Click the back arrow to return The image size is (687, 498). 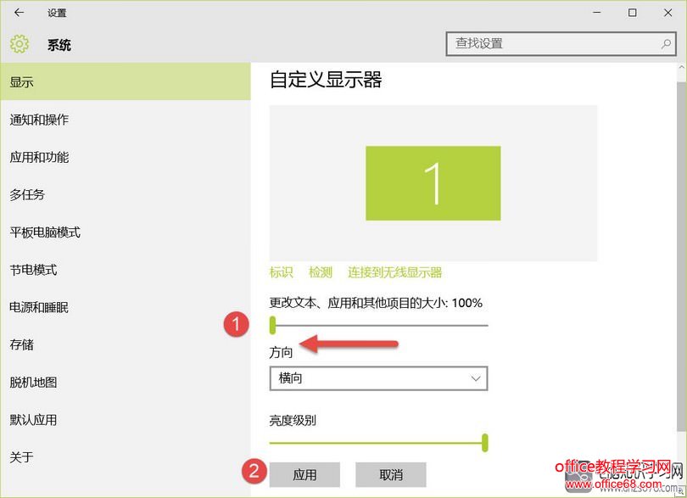tap(19, 13)
